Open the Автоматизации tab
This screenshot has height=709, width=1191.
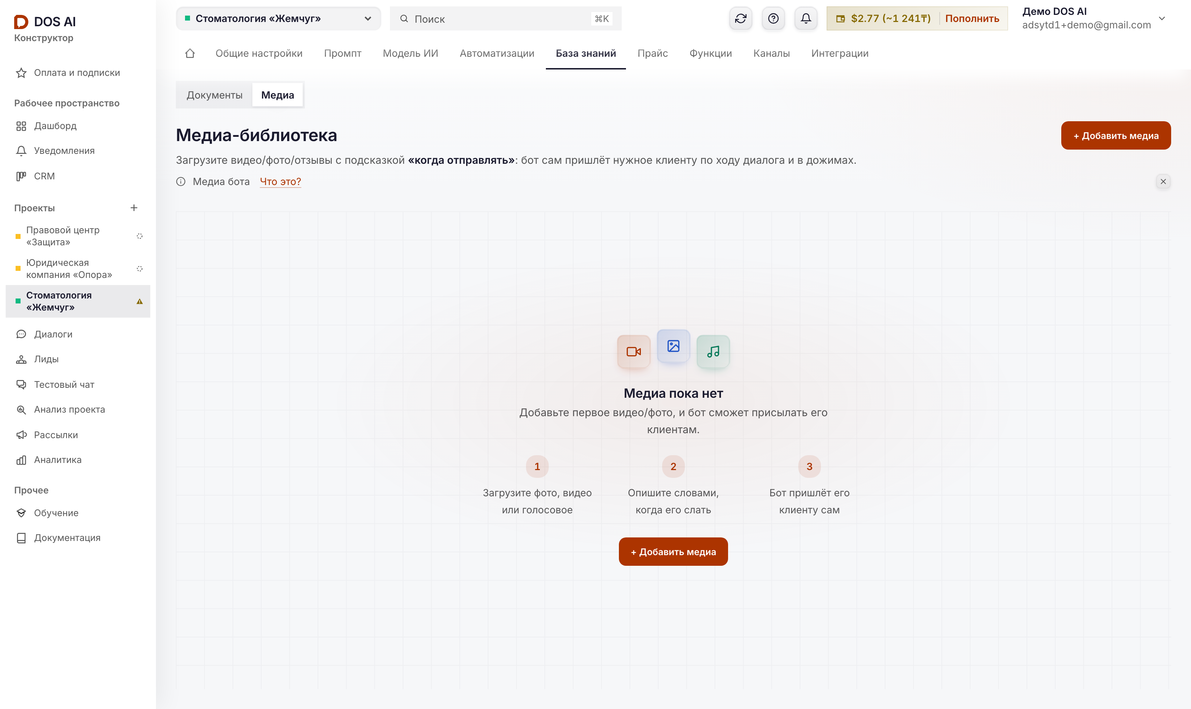click(x=497, y=53)
